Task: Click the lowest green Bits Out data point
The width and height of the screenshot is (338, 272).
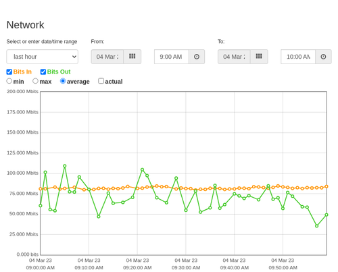Action: (317, 226)
